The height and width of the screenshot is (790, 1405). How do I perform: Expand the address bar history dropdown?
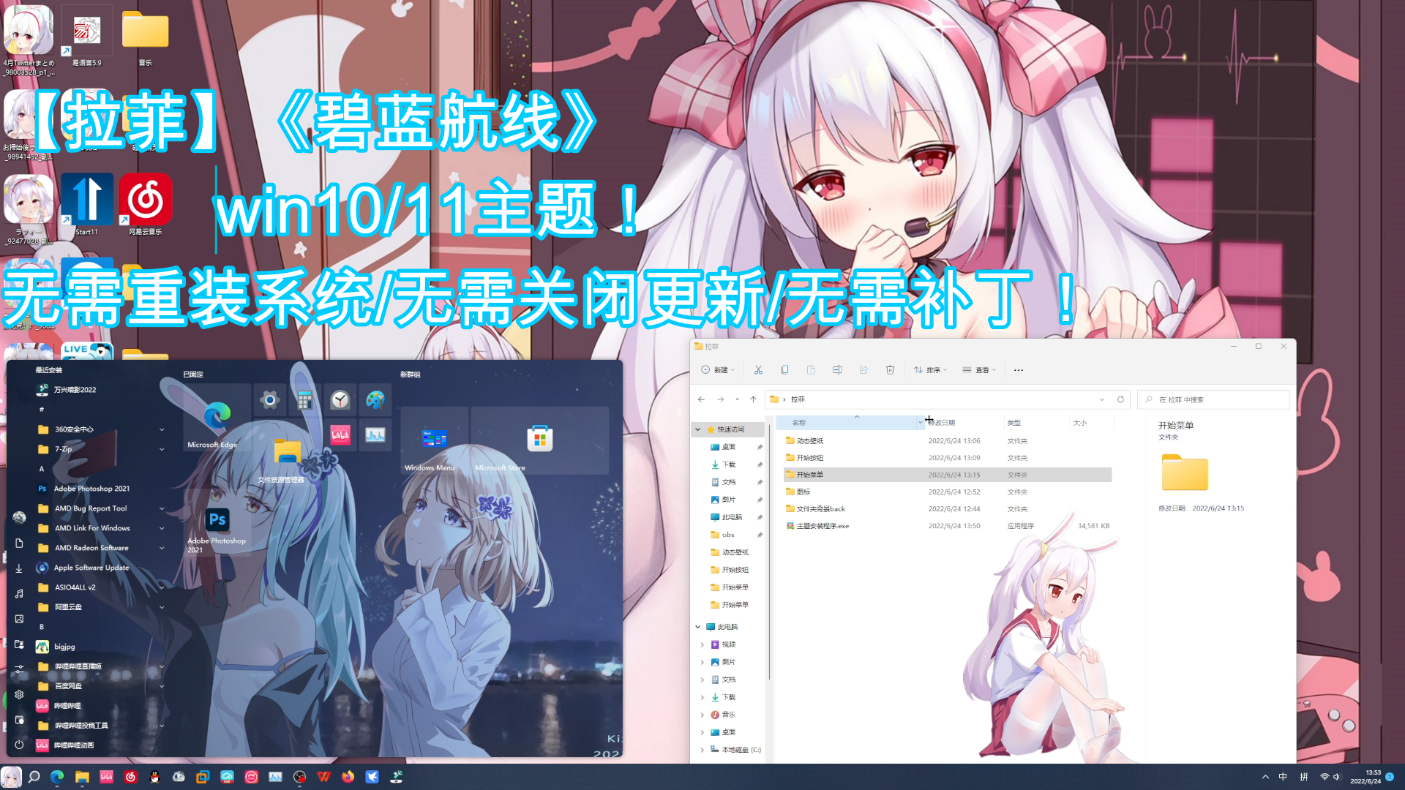coord(1102,399)
